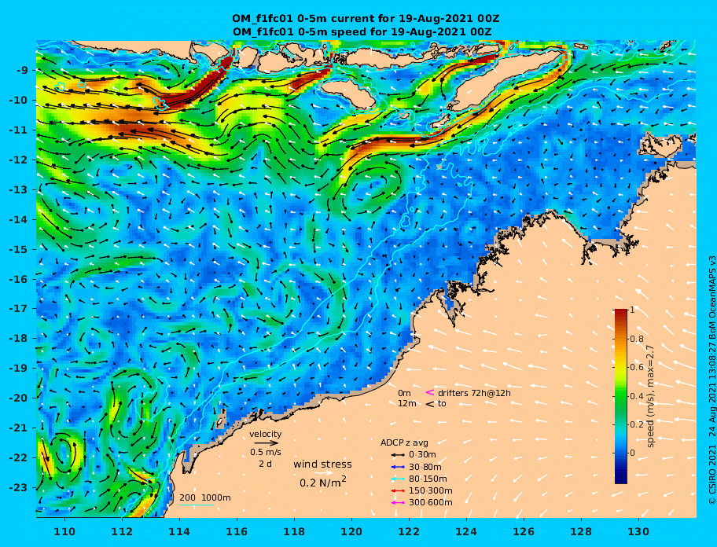Click the 'speed (m/s), max=2.7' colorbar label
This screenshot has height=547, width=717.
[651, 396]
